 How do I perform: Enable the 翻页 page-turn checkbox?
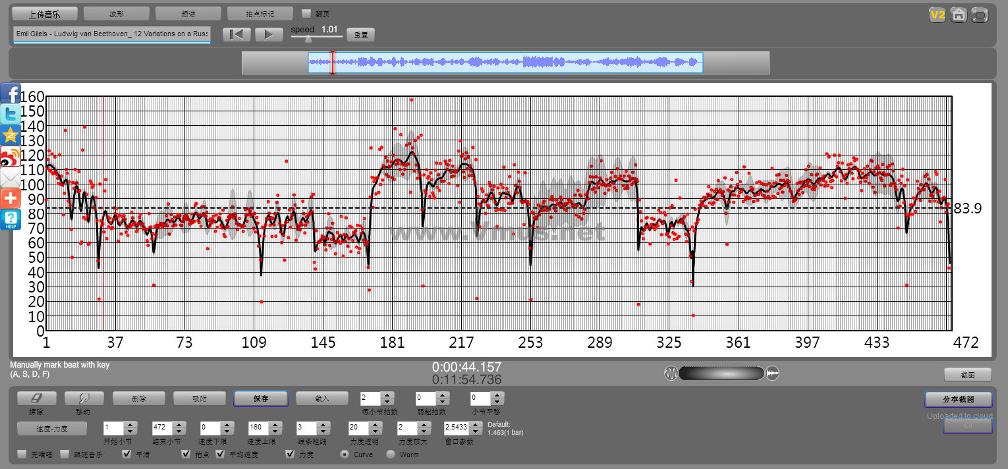(306, 13)
